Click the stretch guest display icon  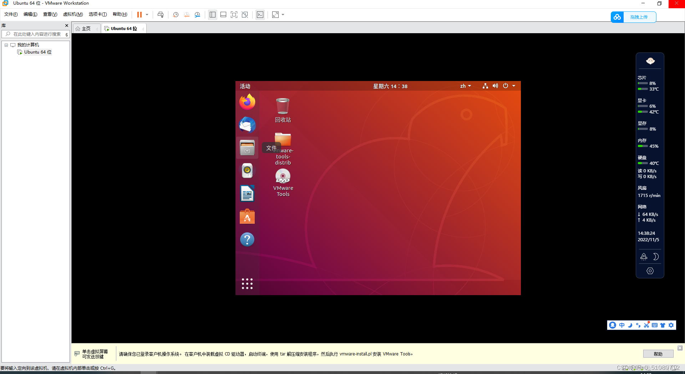[x=275, y=15]
